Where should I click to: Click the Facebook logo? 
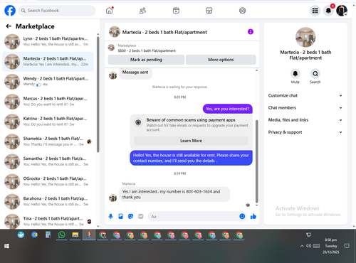click(x=10, y=11)
